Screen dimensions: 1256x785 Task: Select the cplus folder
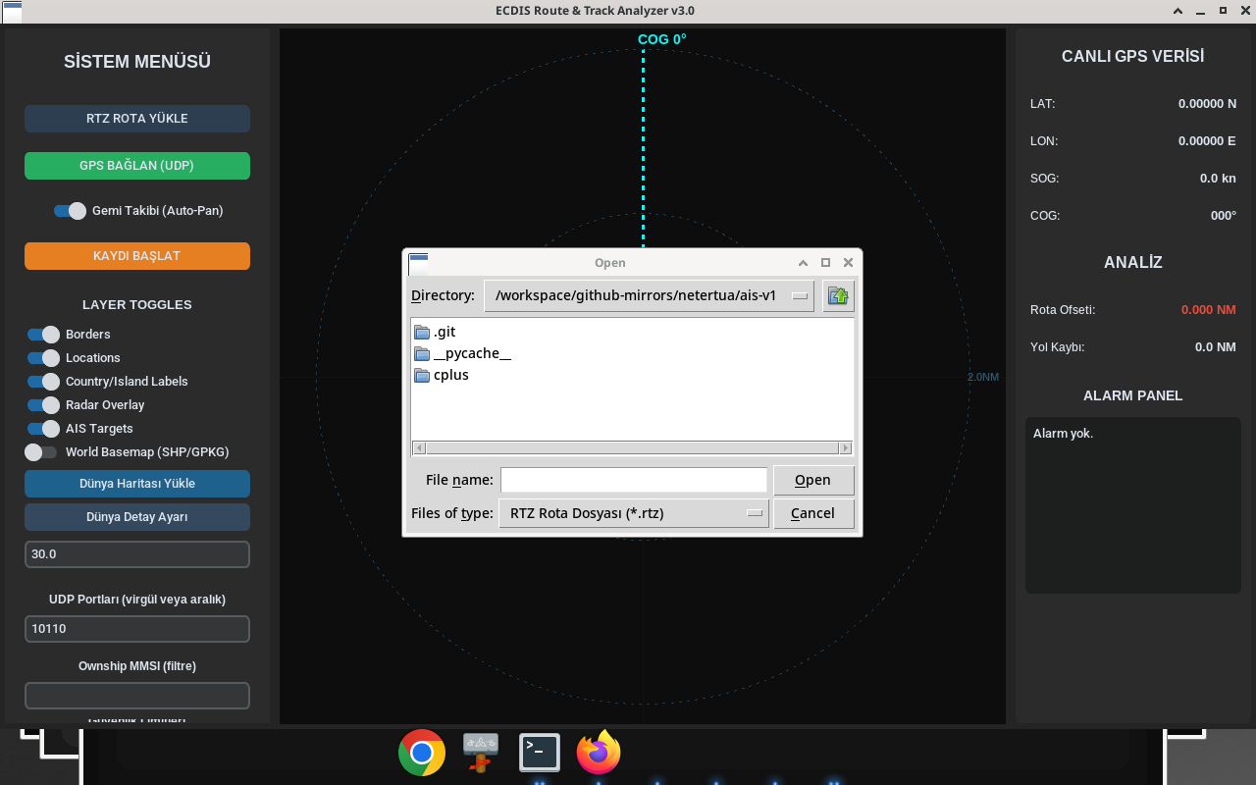[442, 375]
